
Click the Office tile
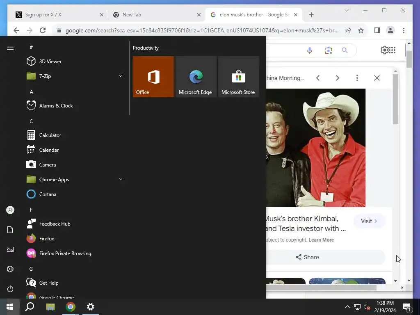(x=153, y=77)
